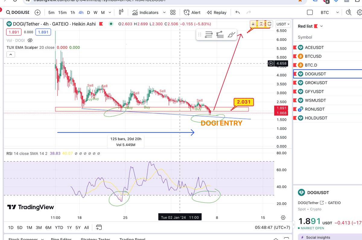Start bar Replay mode
The image size is (362, 240).
pos(217,13)
